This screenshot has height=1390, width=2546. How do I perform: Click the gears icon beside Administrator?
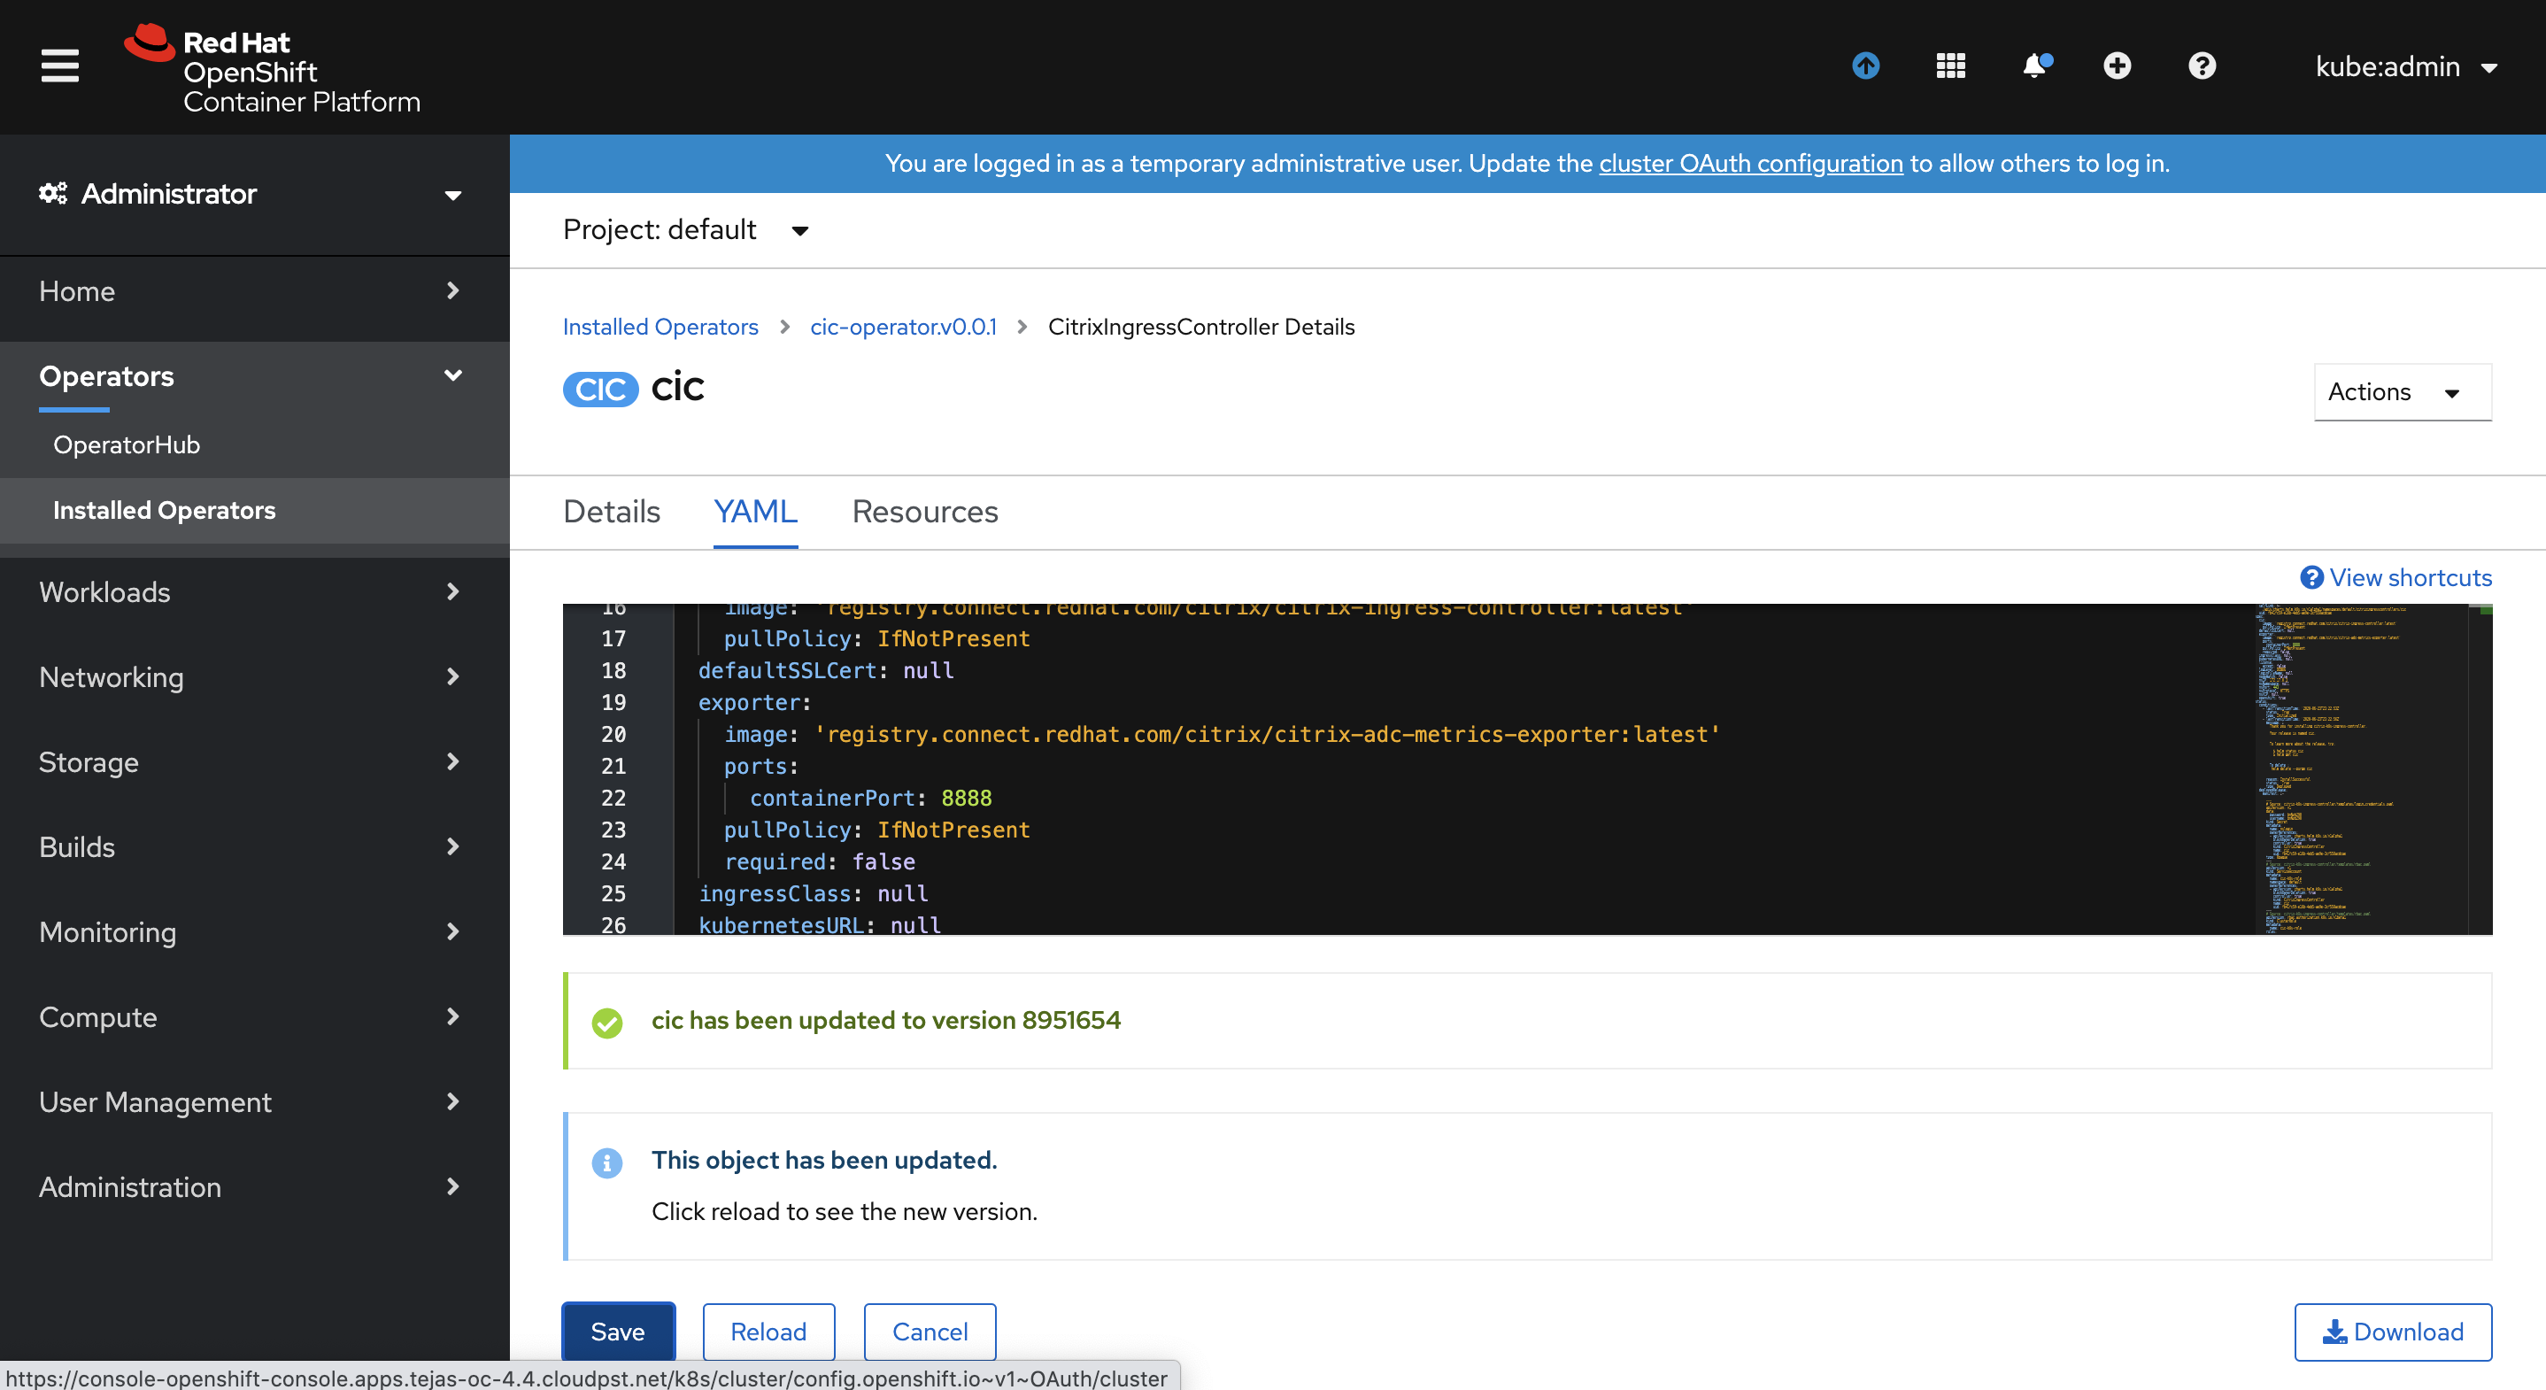point(53,194)
